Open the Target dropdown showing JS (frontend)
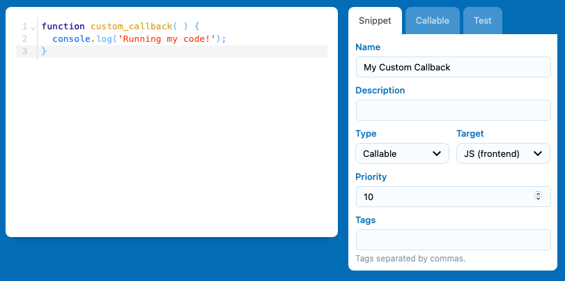565x281 pixels. 503,153
